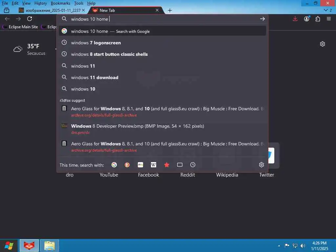Open the Facebook shortcut
336x252 pixels.
coord(149,175)
